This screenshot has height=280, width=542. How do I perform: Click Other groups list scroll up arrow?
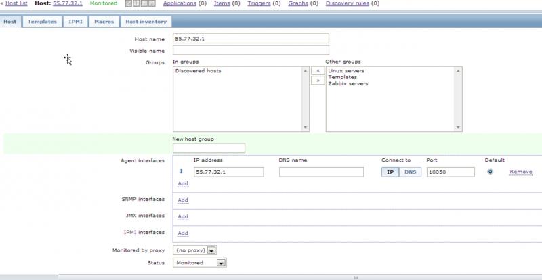[x=459, y=71]
